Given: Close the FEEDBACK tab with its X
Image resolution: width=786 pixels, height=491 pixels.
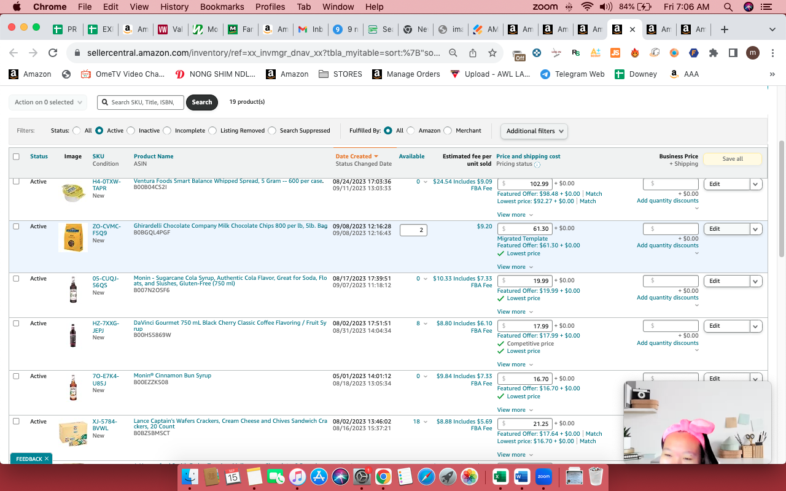Looking at the screenshot, I should point(47,458).
